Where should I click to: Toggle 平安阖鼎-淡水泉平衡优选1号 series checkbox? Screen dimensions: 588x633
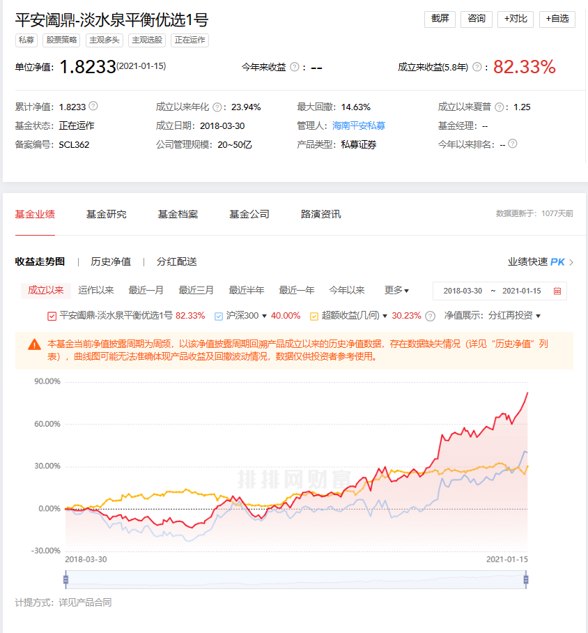52,316
